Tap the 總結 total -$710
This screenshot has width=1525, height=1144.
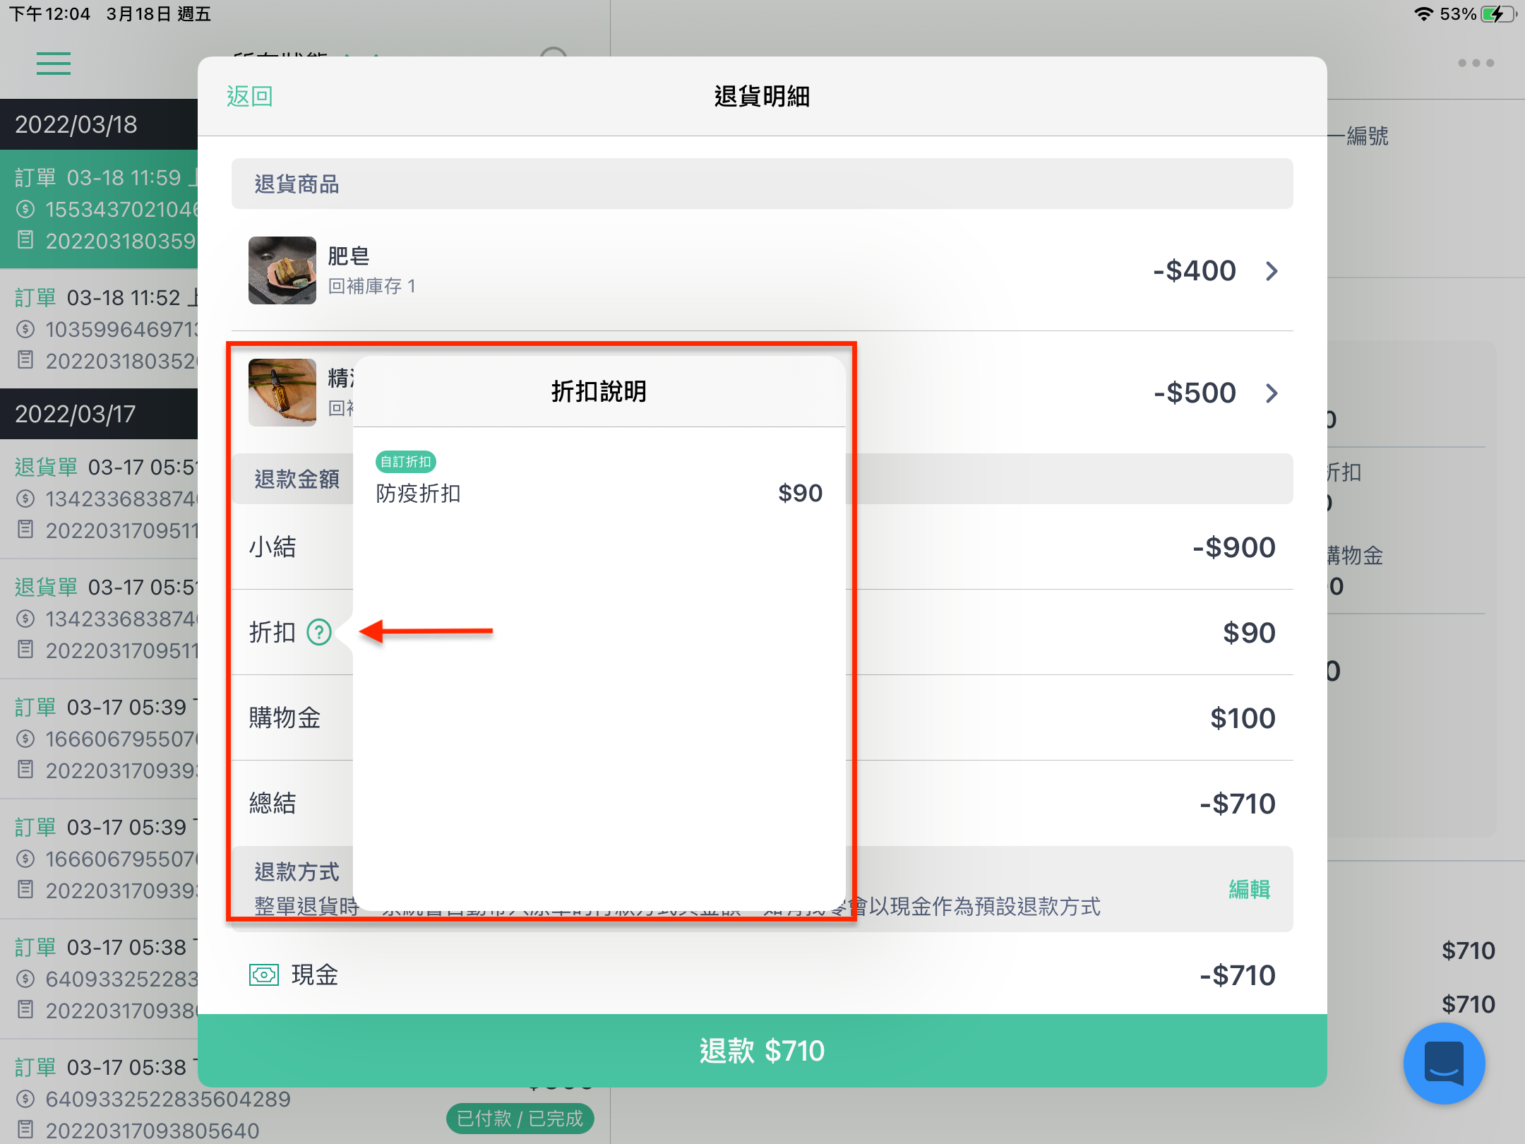1238,804
